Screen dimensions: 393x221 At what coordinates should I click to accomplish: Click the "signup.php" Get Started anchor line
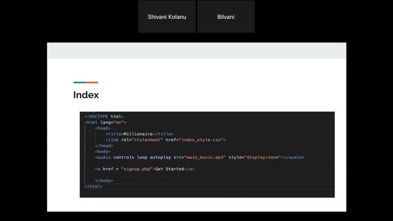145,169
